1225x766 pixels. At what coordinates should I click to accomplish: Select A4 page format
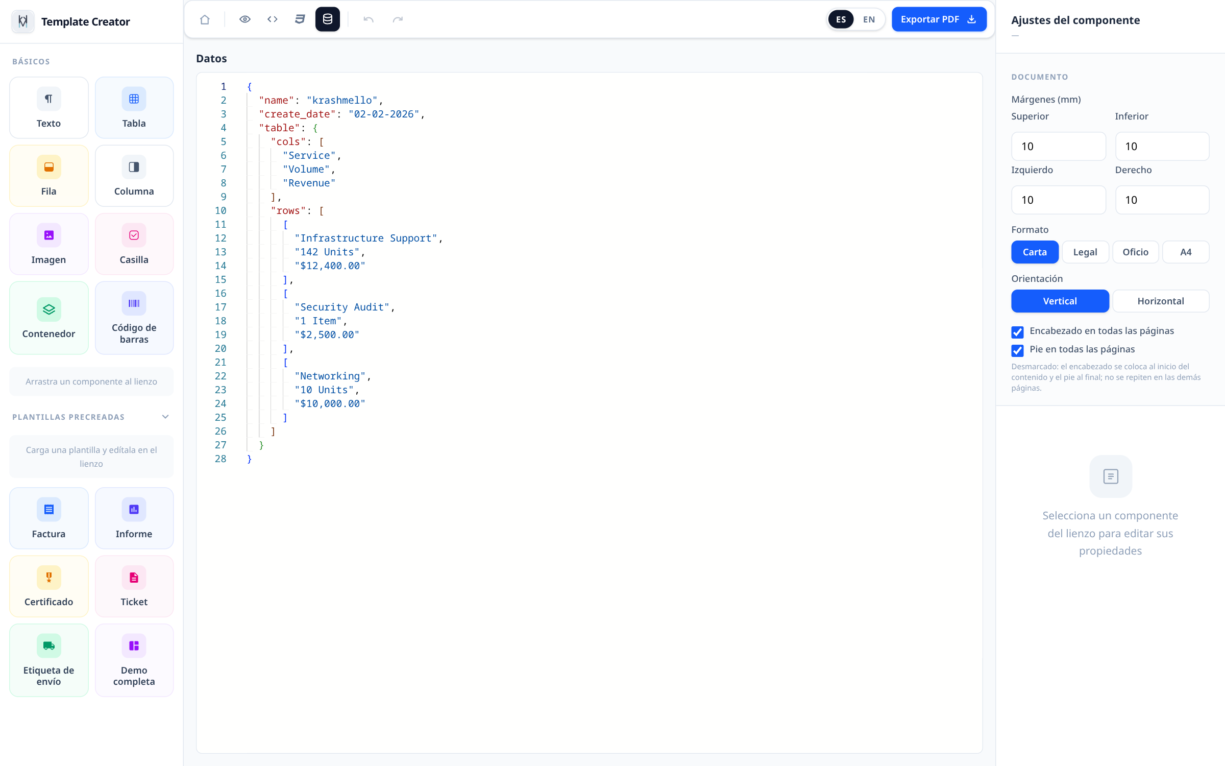tap(1186, 252)
